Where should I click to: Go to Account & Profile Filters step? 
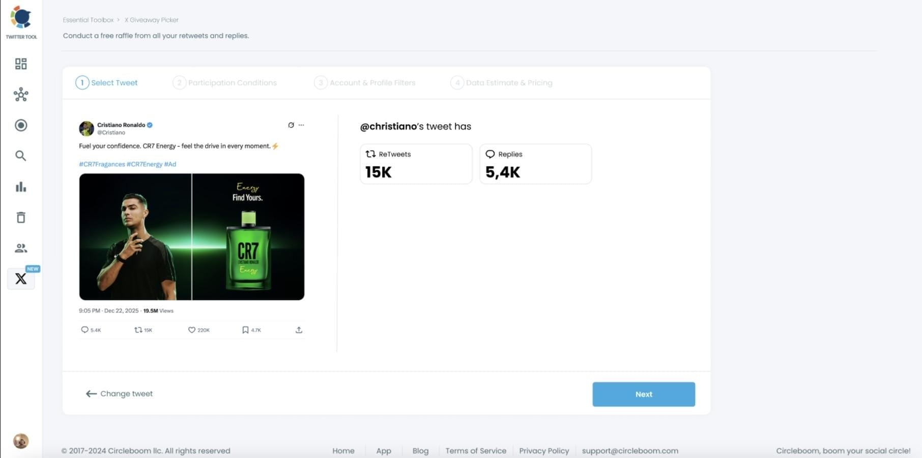(x=365, y=82)
